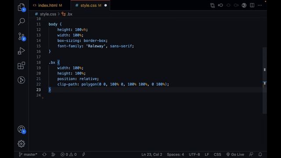The image size is (281, 158).
Task: Change end of line sequence LF
Action: [207, 154]
